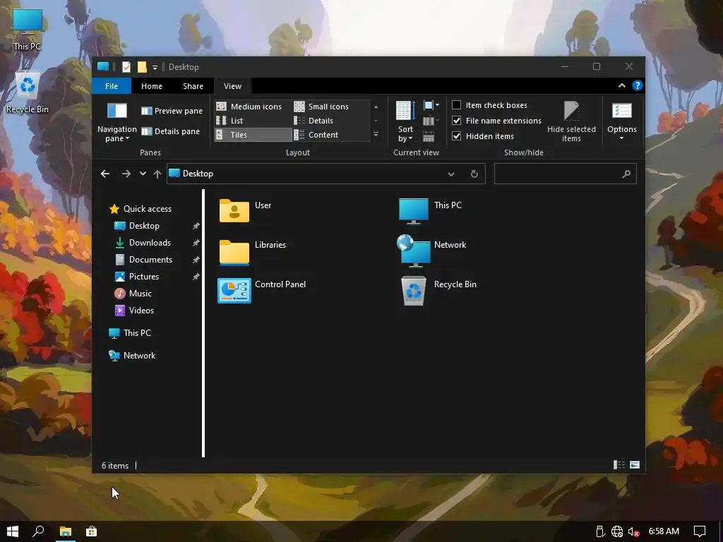The height and width of the screenshot is (542, 723).
Task: Open Music in the sidebar
Action: point(133,294)
